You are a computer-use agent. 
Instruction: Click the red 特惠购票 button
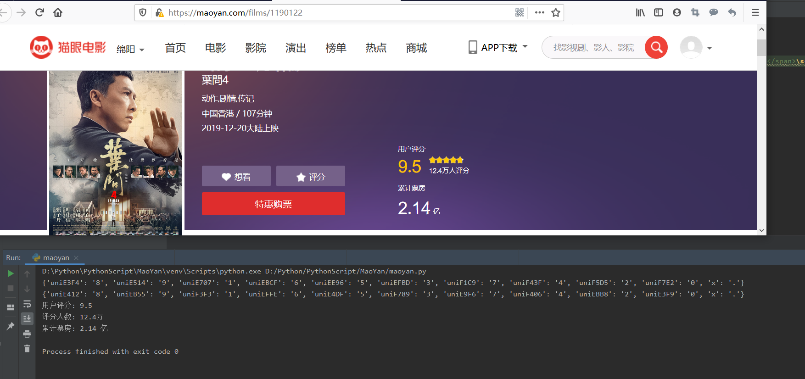point(274,204)
